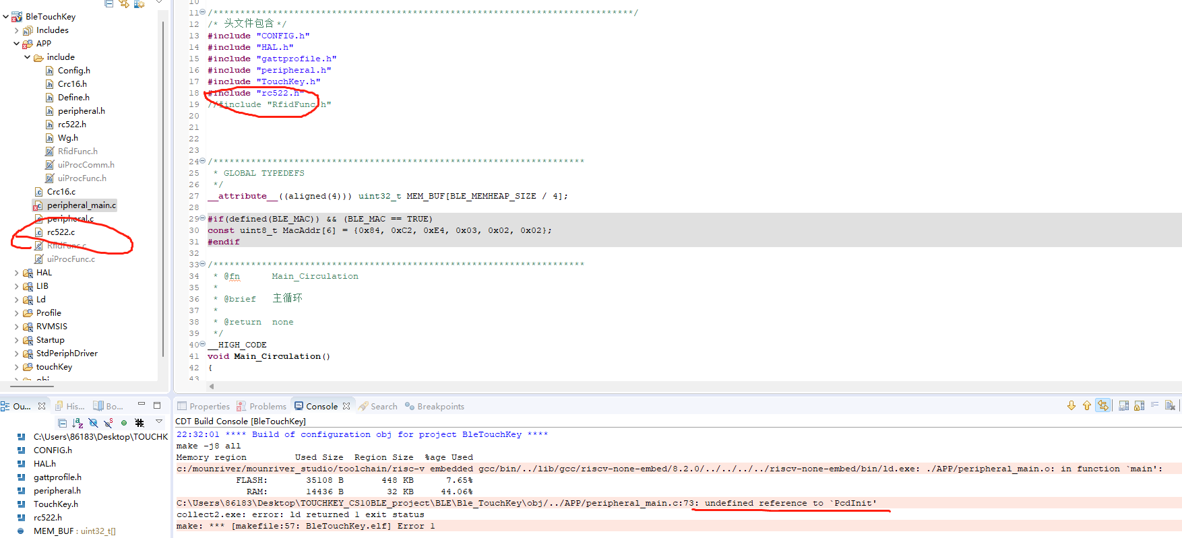This screenshot has width=1182, height=538.
Task: Select CONFIG.h entry in Outline
Action: pyautogui.click(x=44, y=450)
